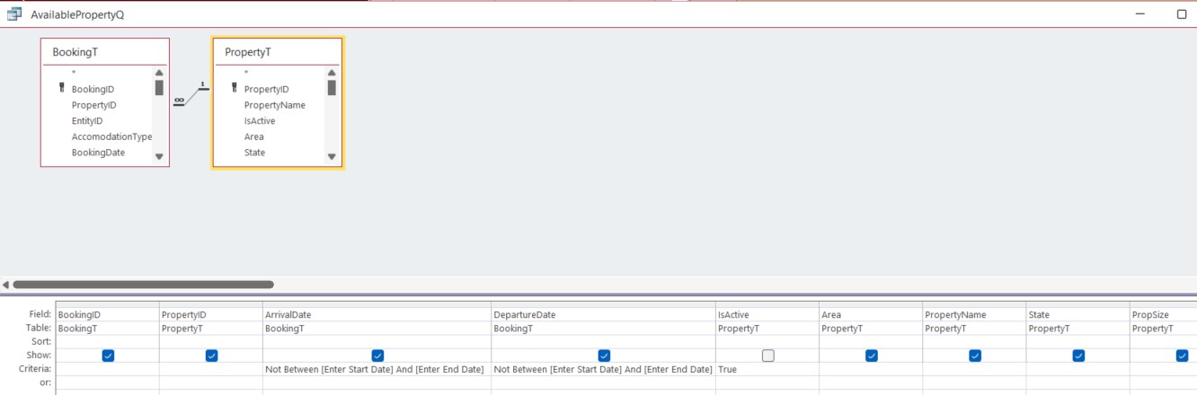Click up arrow of BookingT field list scrollbar
This screenshot has width=1197, height=395.
coord(159,73)
